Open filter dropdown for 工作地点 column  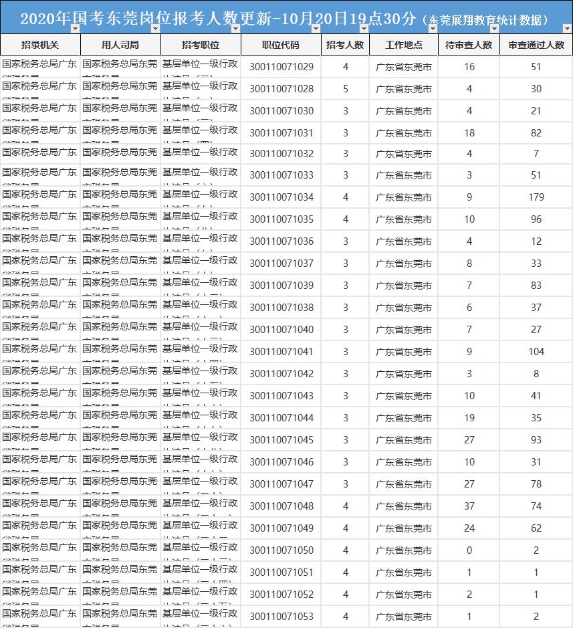pos(433,29)
